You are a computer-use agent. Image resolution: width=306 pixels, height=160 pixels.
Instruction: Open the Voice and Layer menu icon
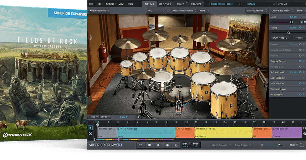pos(303,89)
